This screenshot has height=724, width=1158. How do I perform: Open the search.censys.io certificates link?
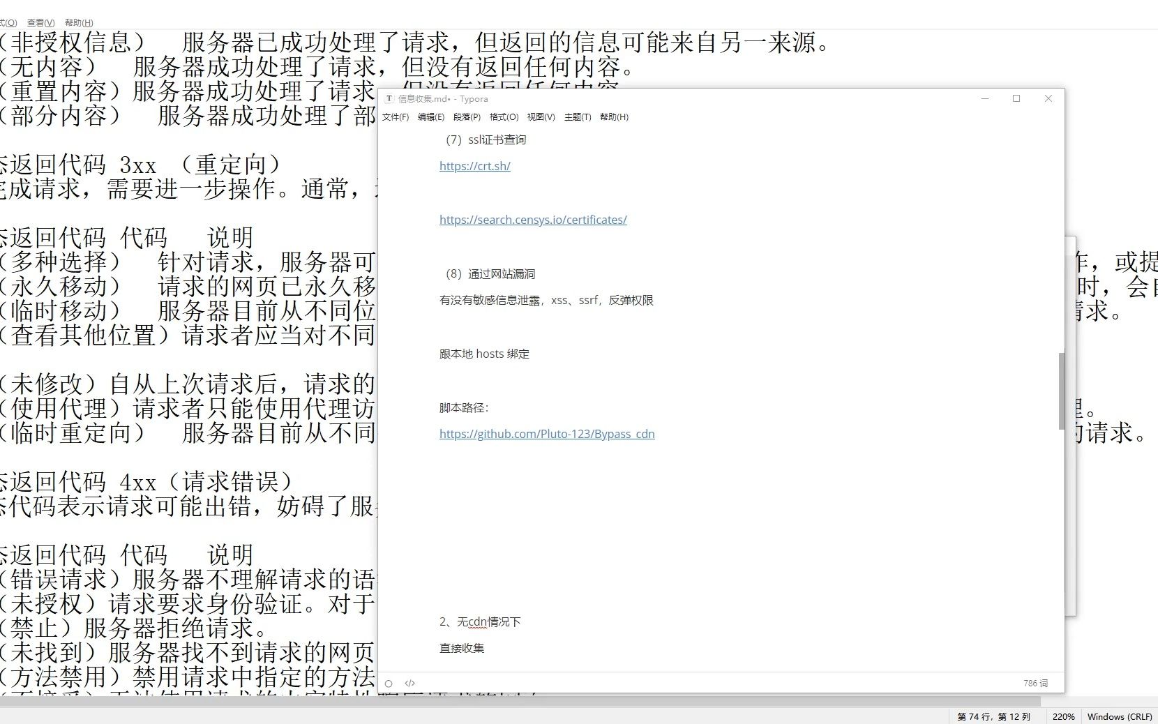click(x=533, y=220)
